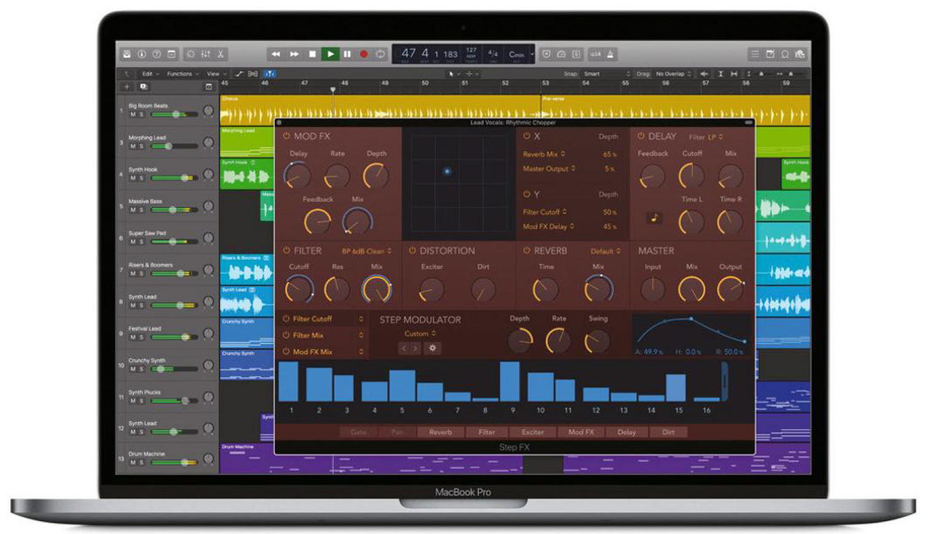
Task: Open the View menu in tracks area
Action: point(216,74)
